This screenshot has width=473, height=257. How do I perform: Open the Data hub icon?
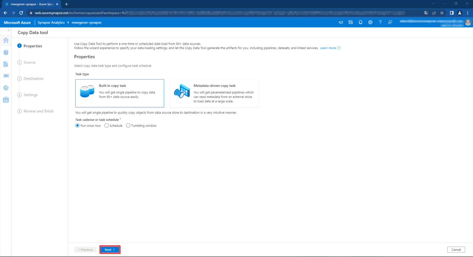point(6,52)
